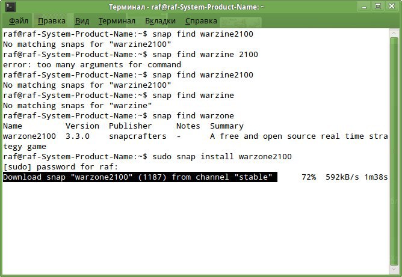This screenshot has width=402, height=277.
Task: Open the Терминал menu
Action: (117, 21)
